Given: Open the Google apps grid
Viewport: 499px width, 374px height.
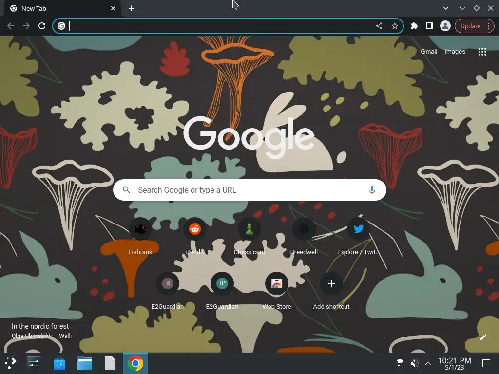Looking at the screenshot, I should click(x=482, y=52).
